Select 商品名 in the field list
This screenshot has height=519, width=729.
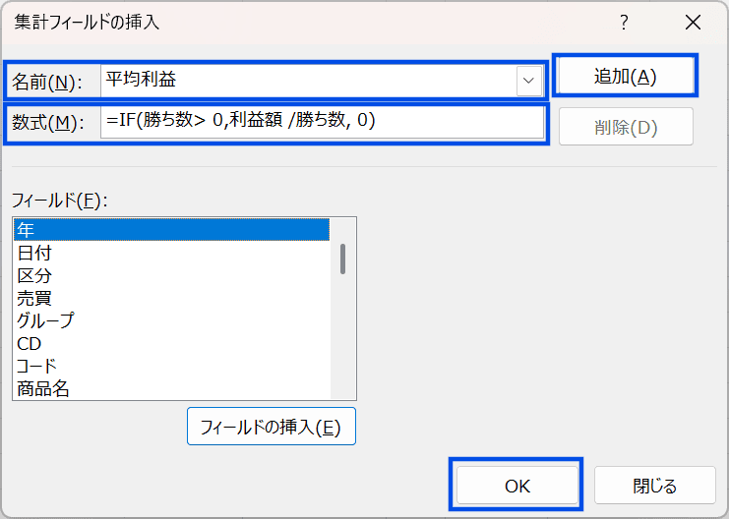point(170,388)
